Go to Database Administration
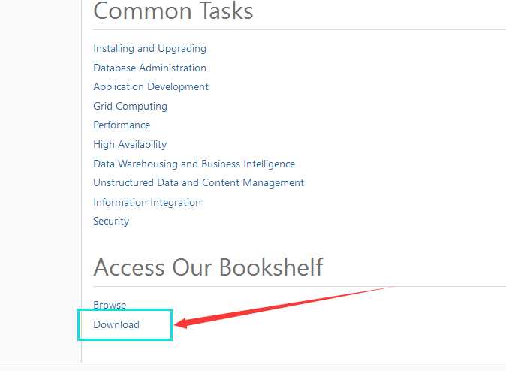This screenshot has height=371, width=506. (149, 68)
